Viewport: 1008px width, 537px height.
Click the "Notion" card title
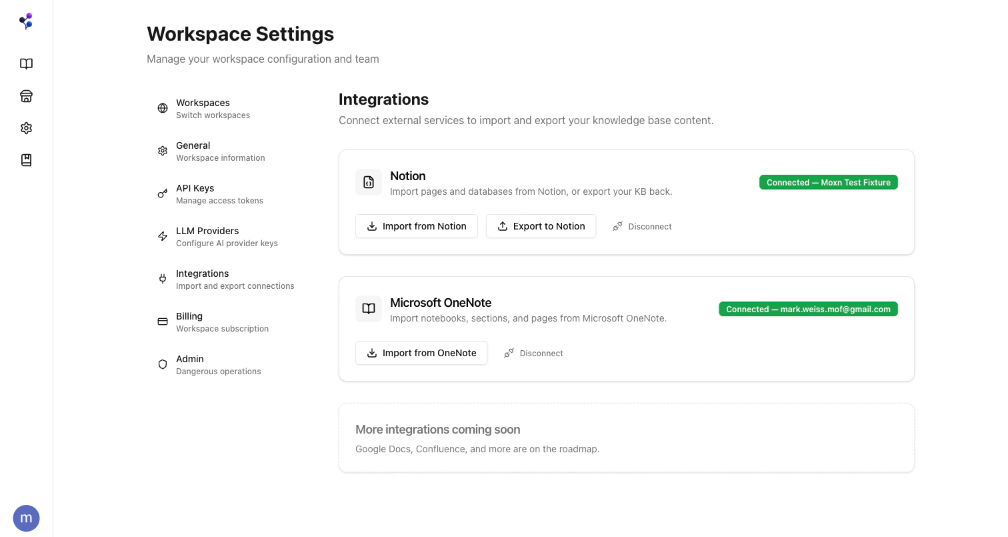[408, 176]
